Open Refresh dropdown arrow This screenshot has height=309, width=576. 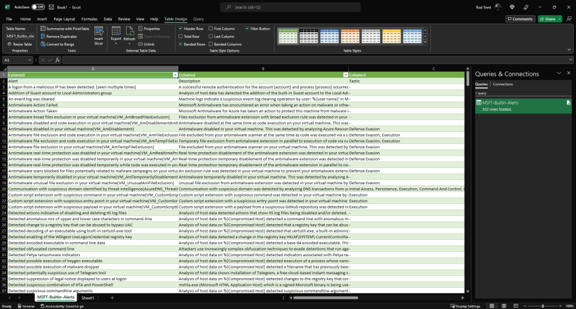tap(129, 44)
